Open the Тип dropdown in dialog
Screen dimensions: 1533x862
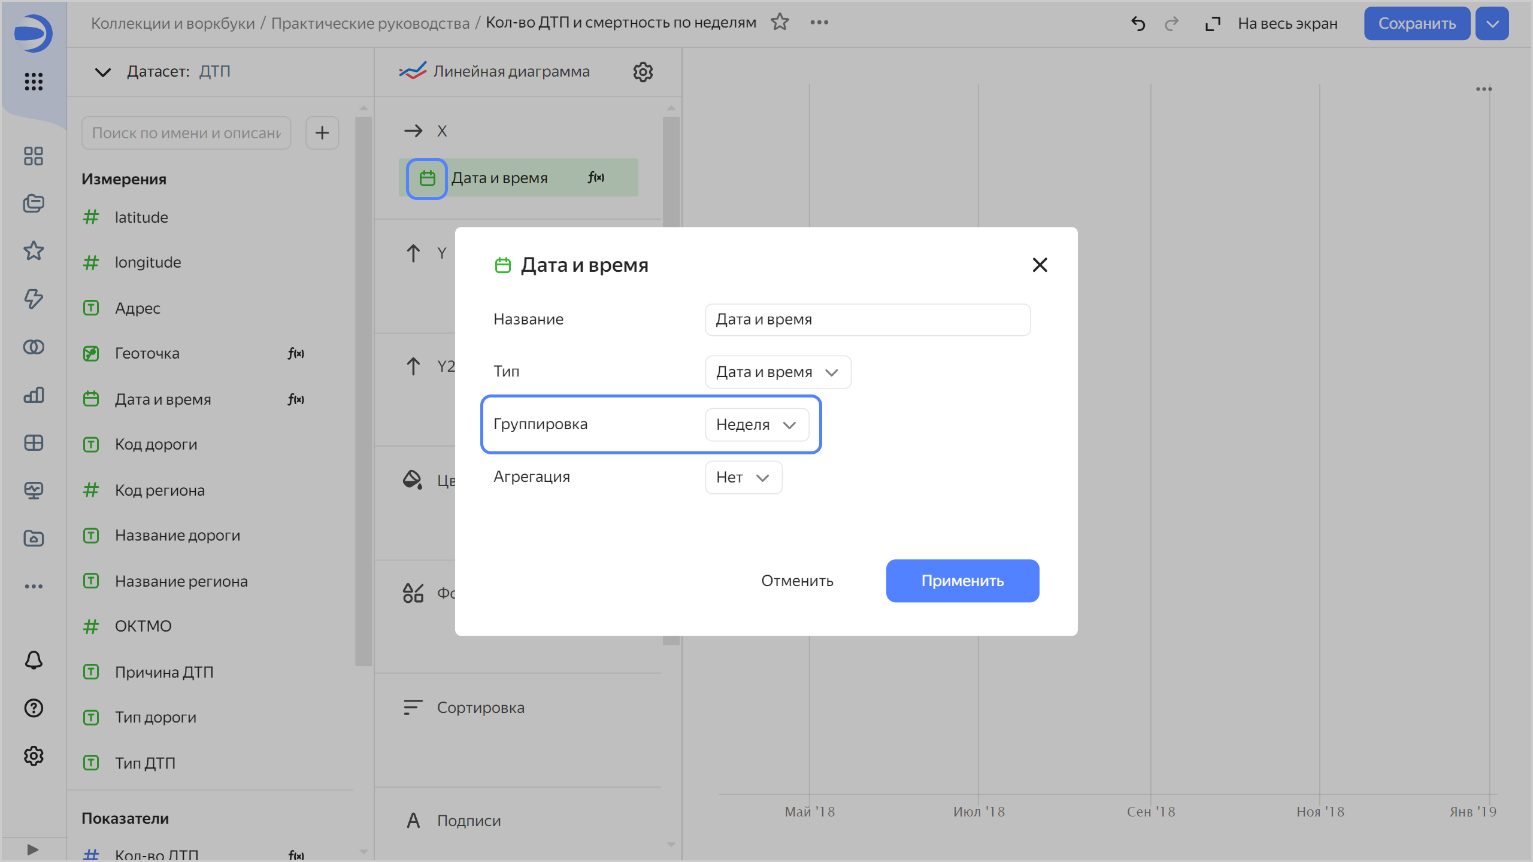pos(777,372)
